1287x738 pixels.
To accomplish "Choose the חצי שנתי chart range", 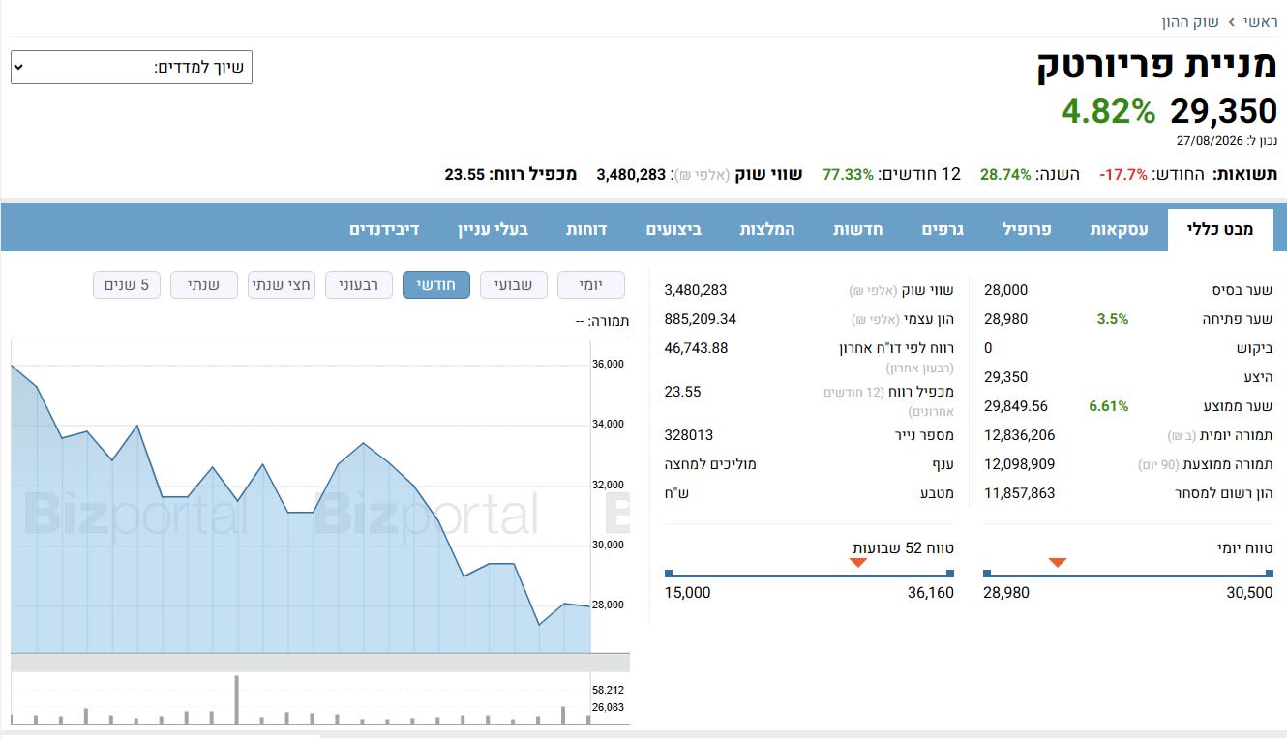I will tap(282, 285).
